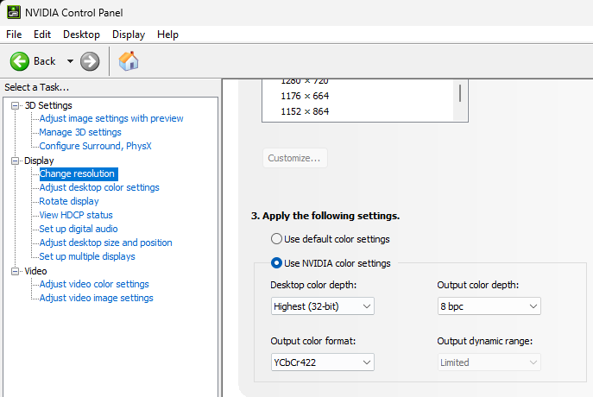Collapse the Display tree node
Image resolution: width=593 pixels, height=397 pixels.
pyautogui.click(x=16, y=161)
